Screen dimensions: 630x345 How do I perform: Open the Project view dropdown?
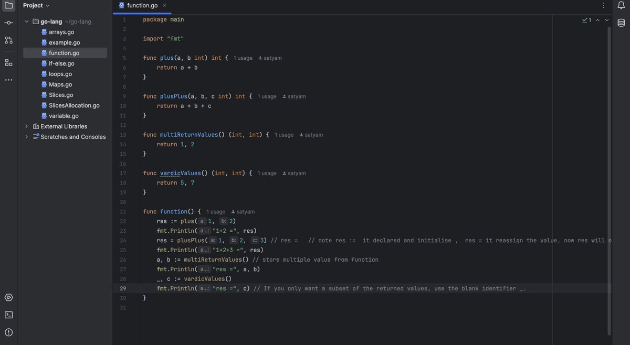[x=36, y=5]
